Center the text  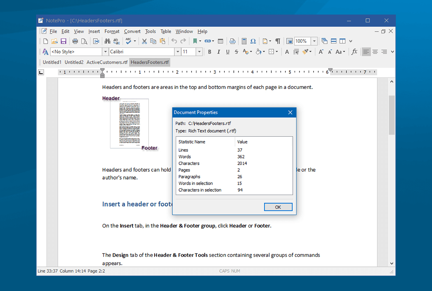(x=375, y=52)
